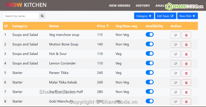Toggle availability for Veg manchow soup
Viewport: 206px width, 107px height.
(x=150, y=35)
